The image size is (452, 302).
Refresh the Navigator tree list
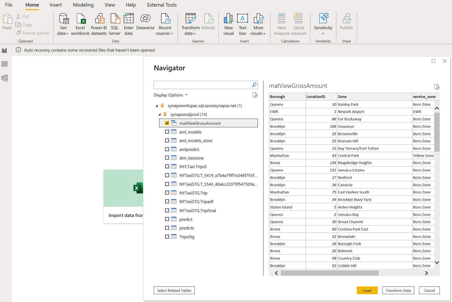click(x=255, y=95)
